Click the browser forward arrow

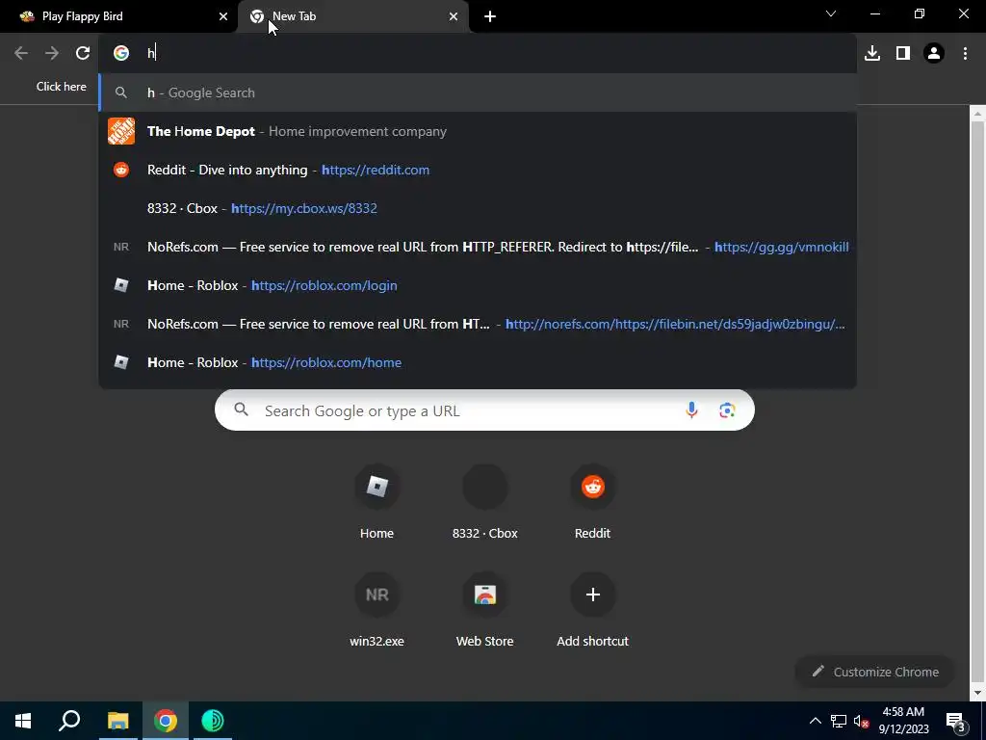52,54
